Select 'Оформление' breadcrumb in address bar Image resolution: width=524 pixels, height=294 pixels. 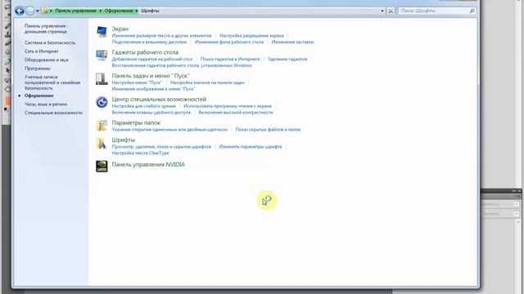tap(118, 11)
